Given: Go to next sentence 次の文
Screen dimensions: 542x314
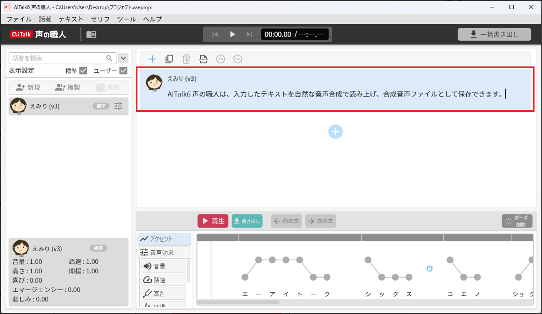Looking at the screenshot, I should (321, 221).
